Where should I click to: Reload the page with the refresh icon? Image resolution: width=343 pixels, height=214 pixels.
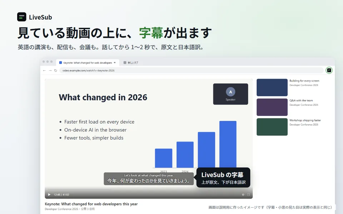[x=56, y=71]
